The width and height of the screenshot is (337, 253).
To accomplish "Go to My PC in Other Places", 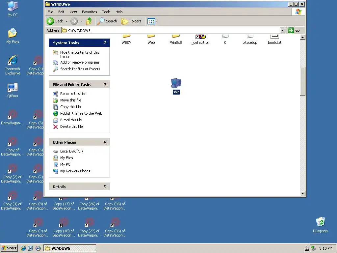I will [x=65, y=164].
